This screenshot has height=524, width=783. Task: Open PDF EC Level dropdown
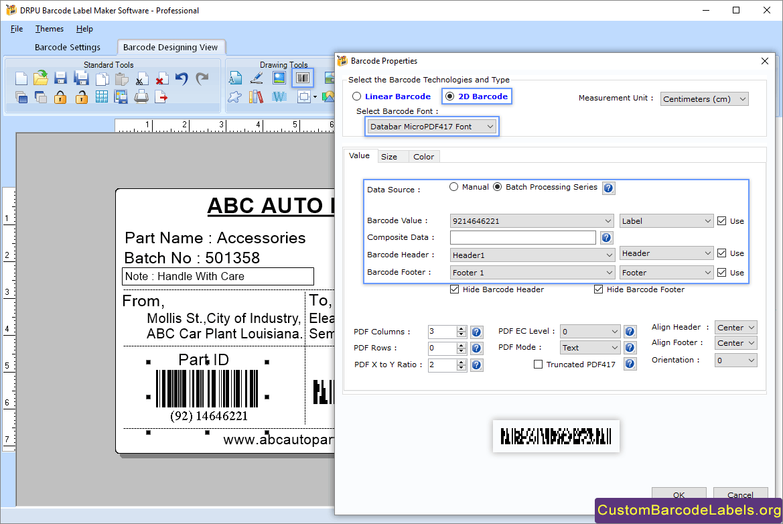tap(589, 332)
